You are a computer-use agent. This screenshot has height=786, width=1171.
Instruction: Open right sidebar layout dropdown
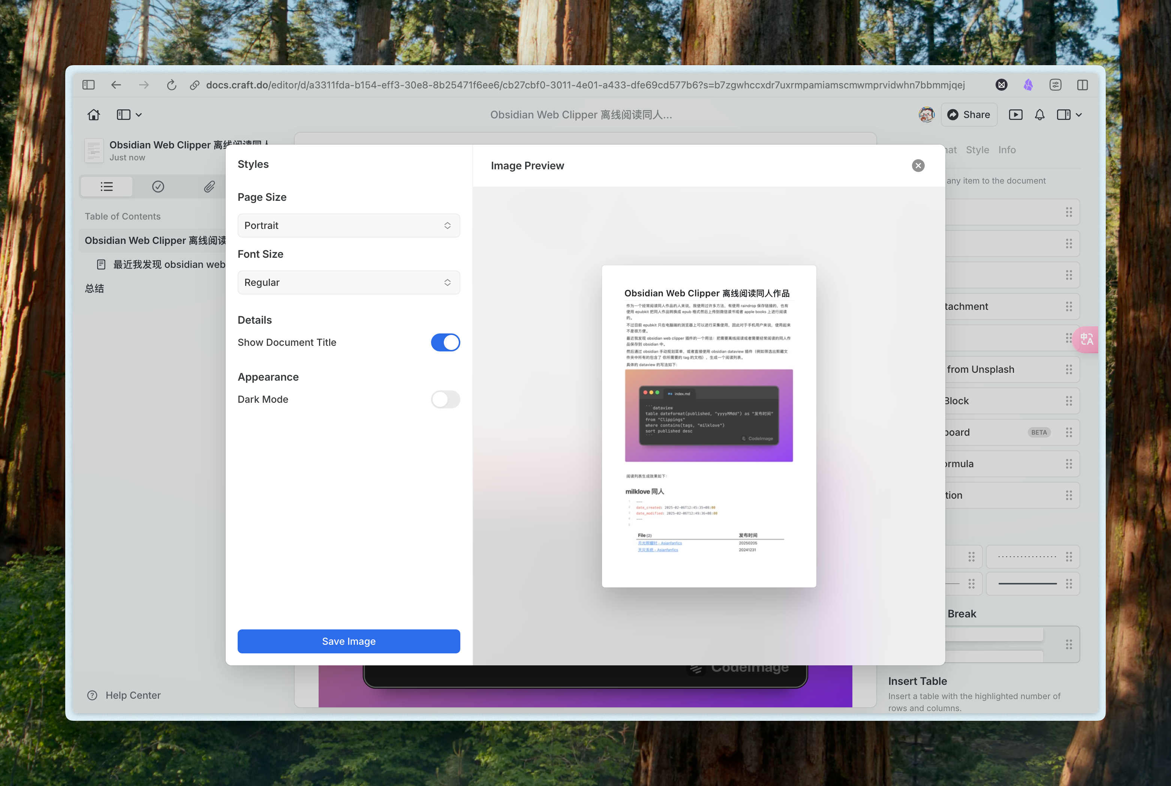click(1069, 115)
